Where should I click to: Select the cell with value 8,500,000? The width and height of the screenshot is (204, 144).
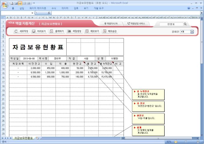(34, 72)
